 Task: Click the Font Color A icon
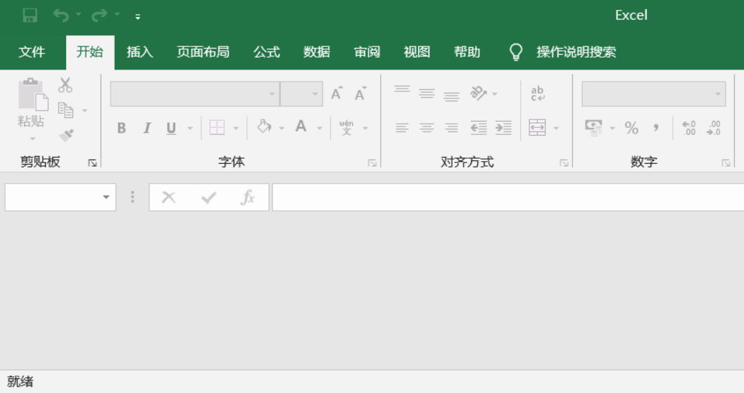tap(301, 127)
